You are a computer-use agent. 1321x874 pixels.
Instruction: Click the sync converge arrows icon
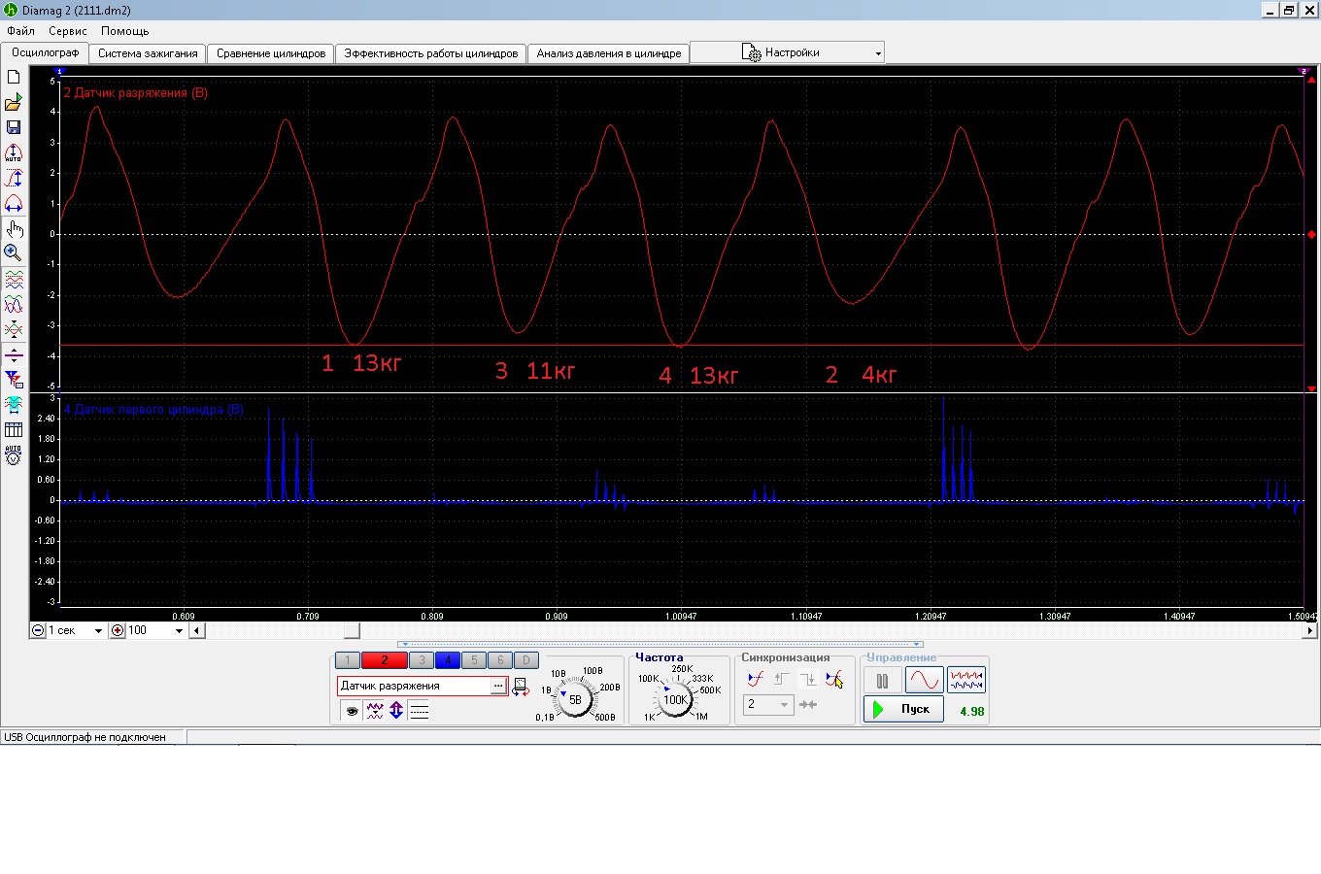pyautogui.click(x=808, y=705)
